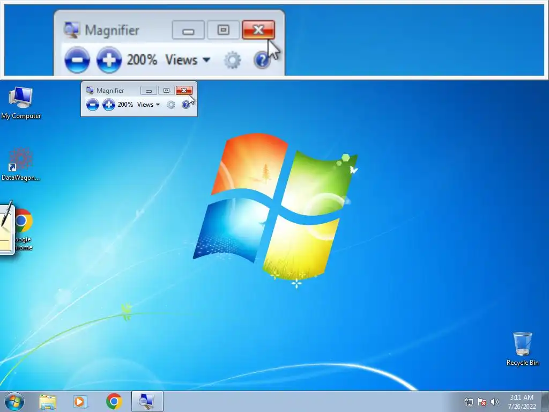This screenshot has height=412, width=549.
Task: Open the Windows Start menu orb
Action: coord(14,401)
